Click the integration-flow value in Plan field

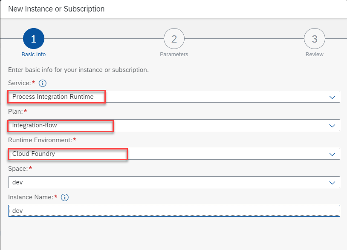(35, 125)
